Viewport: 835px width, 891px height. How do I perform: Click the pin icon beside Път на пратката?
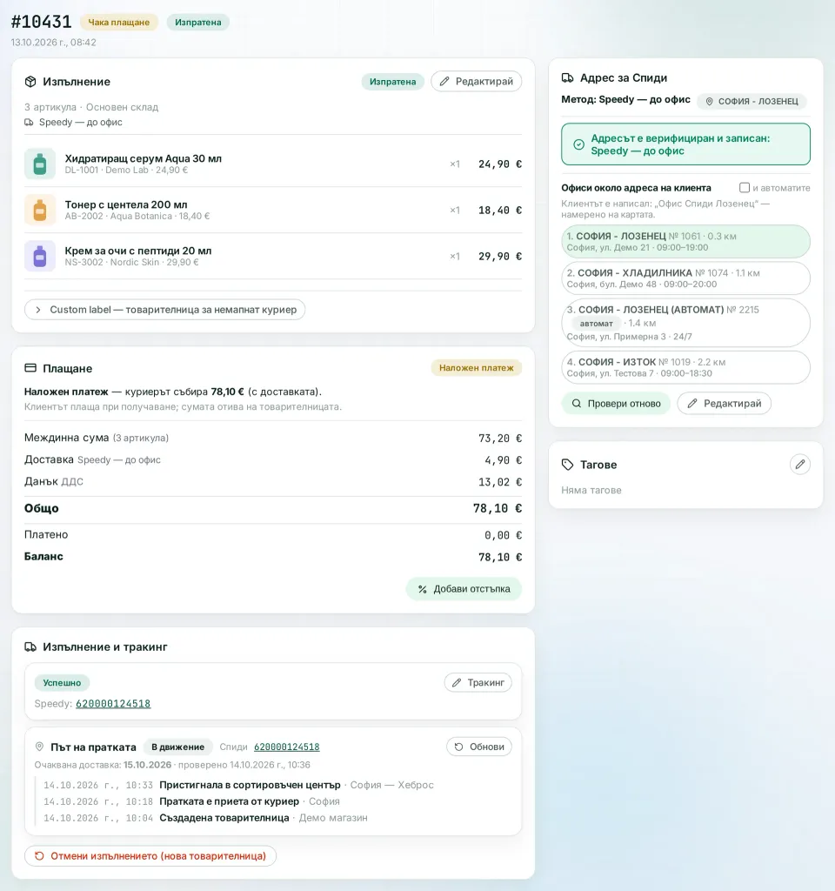40,747
